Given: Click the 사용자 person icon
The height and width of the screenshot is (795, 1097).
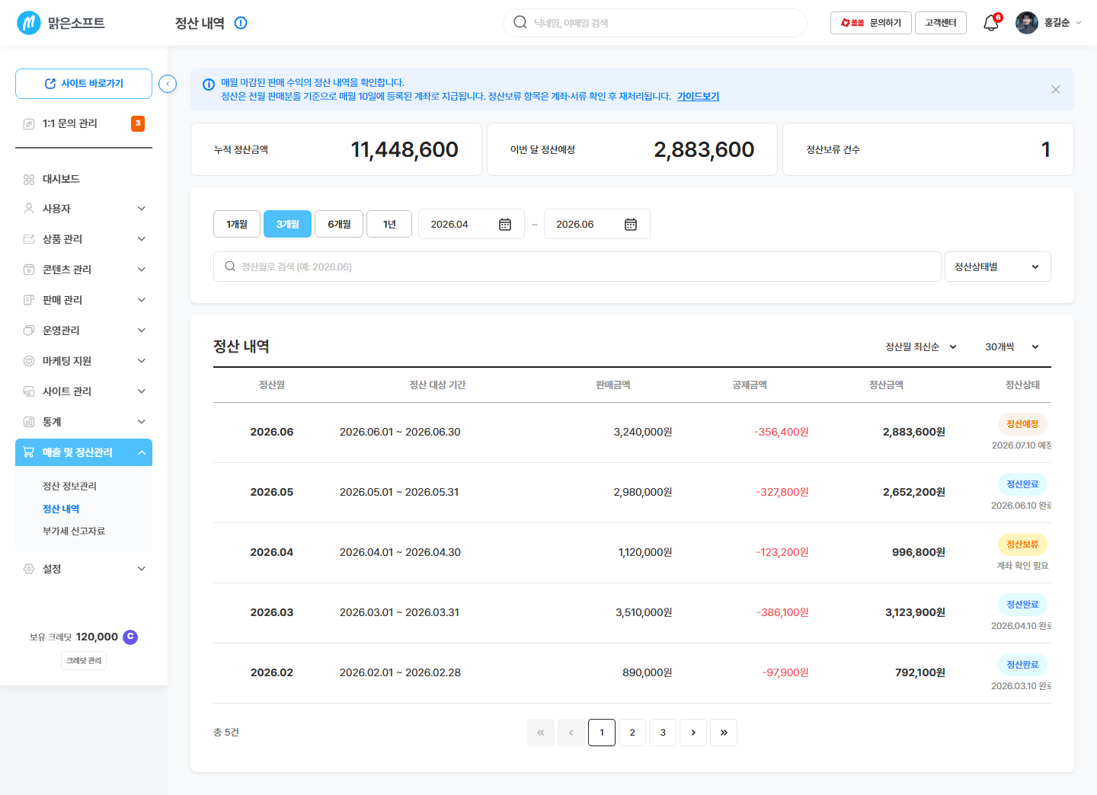Looking at the screenshot, I should click(29, 209).
